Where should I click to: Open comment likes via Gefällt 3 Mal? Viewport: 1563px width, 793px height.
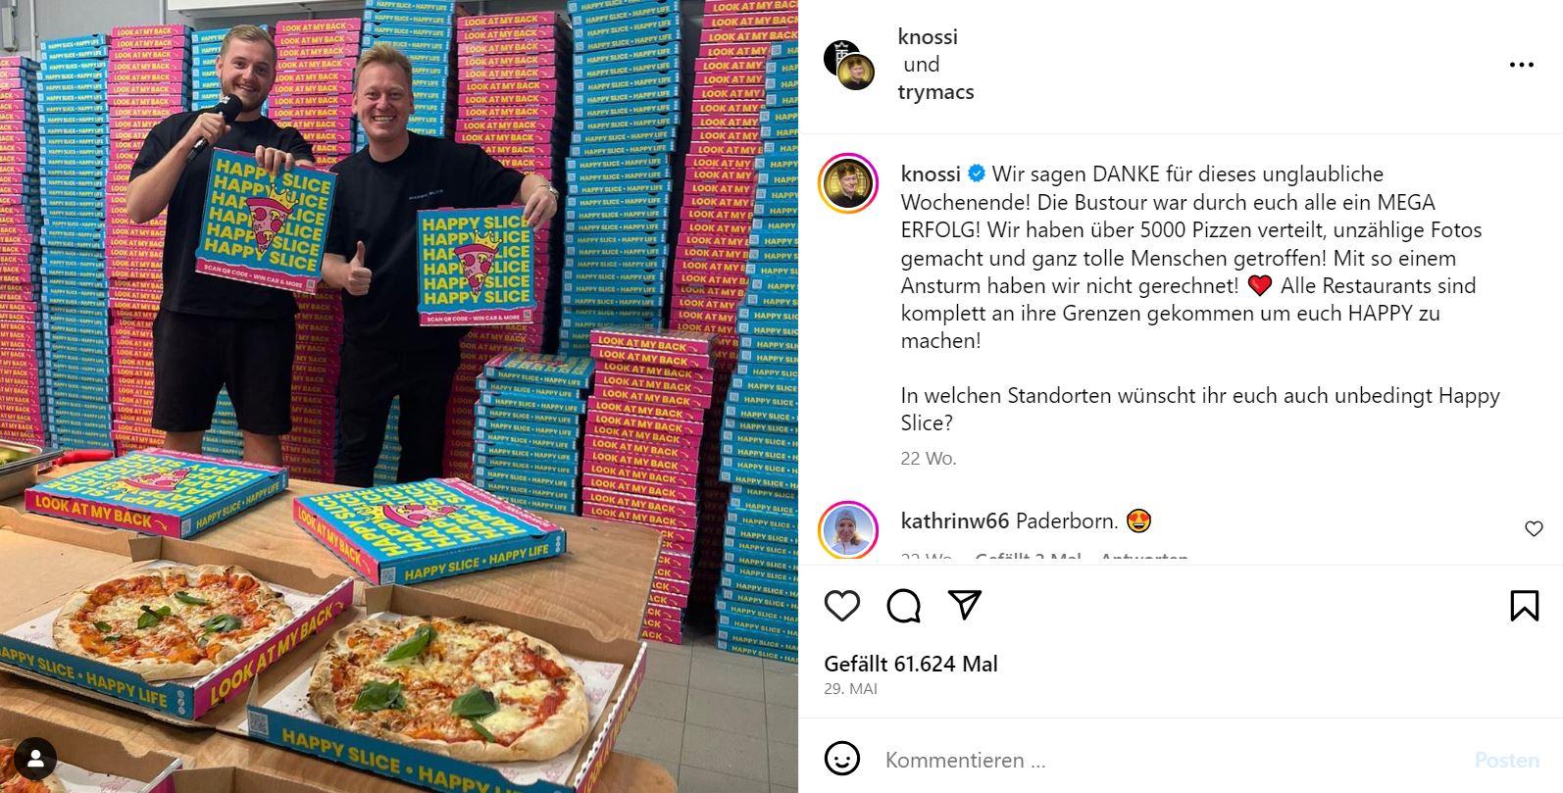(x=1029, y=559)
